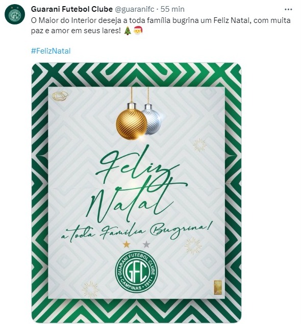
Task: Click the small gold rectangular badge on card
Action: [x=217, y=287]
